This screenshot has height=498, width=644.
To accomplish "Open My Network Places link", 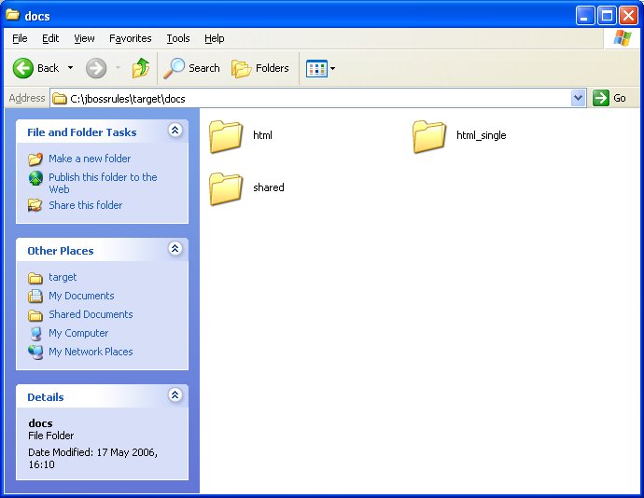I will [91, 352].
